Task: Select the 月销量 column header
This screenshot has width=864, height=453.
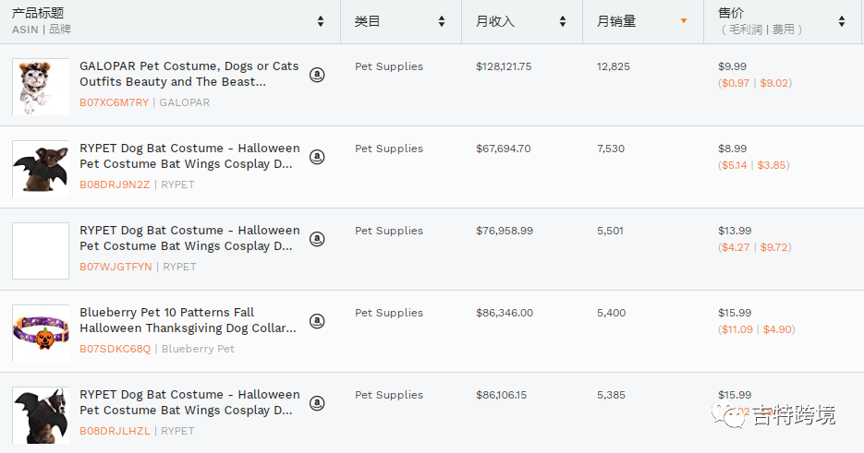Action: click(616, 21)
